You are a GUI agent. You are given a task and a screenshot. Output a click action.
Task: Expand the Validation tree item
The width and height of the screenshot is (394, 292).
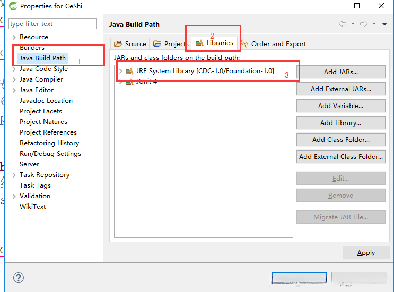click(x=14, y=196)
